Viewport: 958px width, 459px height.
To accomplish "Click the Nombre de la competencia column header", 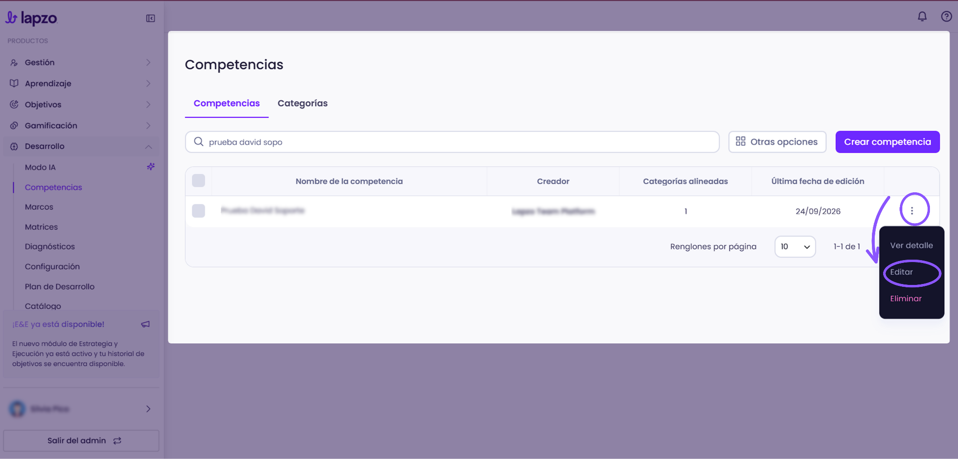I will point(349,181).
